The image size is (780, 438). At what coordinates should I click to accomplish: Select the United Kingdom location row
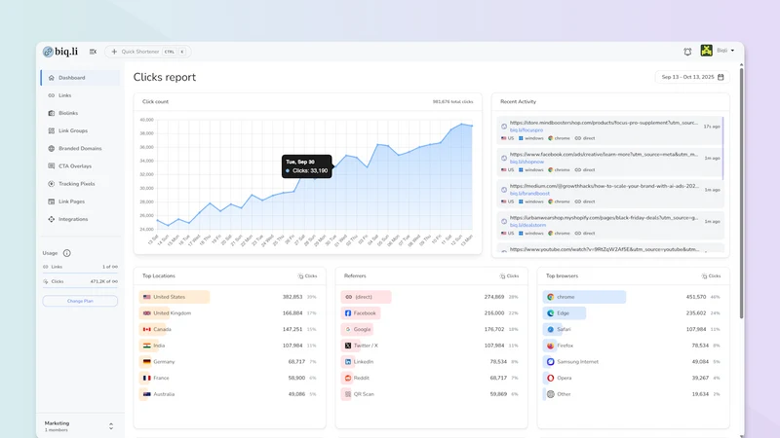click(x=229, y=313)
